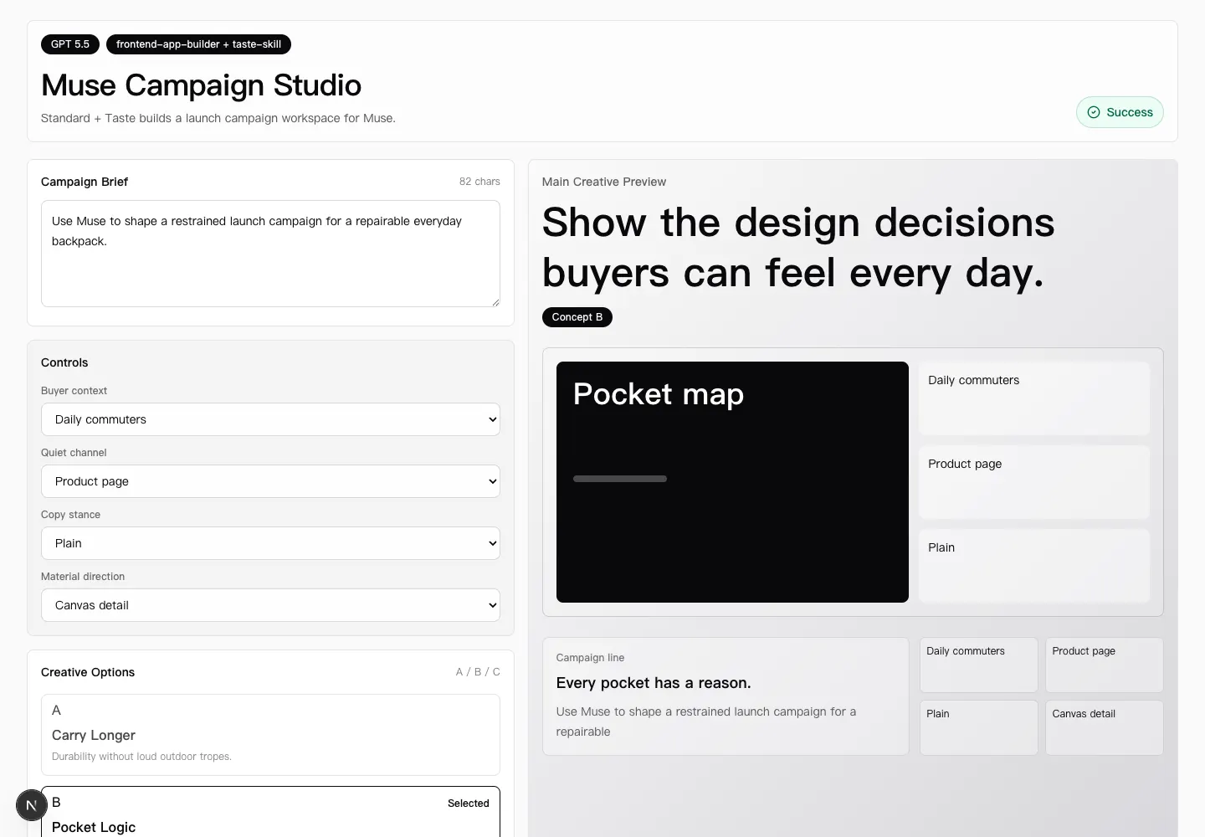Click the 'Creative Options' heading
The image size is (1205, 837).
point(88,672)
